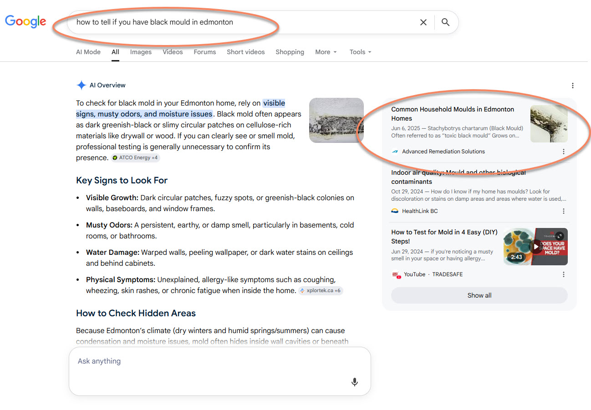This screenshot has width=591, height=410.
Task: Click the Show all sources button
Action: [479, 295]
